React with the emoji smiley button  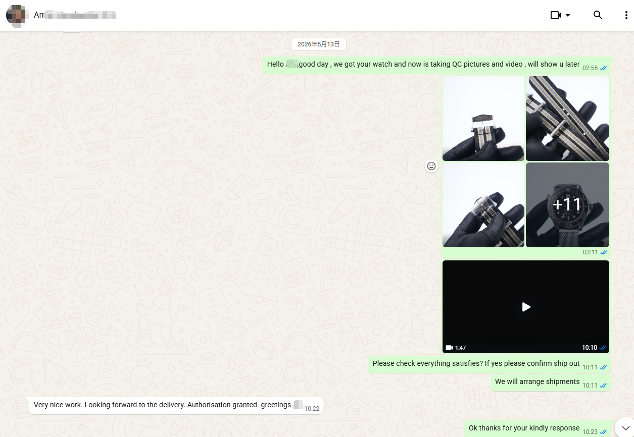pyautogui.click(x=431, y=166)
